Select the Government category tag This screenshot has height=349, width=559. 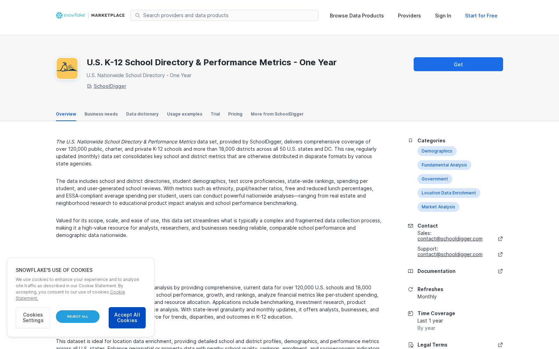tap(435, 179)
